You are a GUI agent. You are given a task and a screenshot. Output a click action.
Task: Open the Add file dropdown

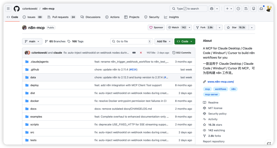coord(163,41)
